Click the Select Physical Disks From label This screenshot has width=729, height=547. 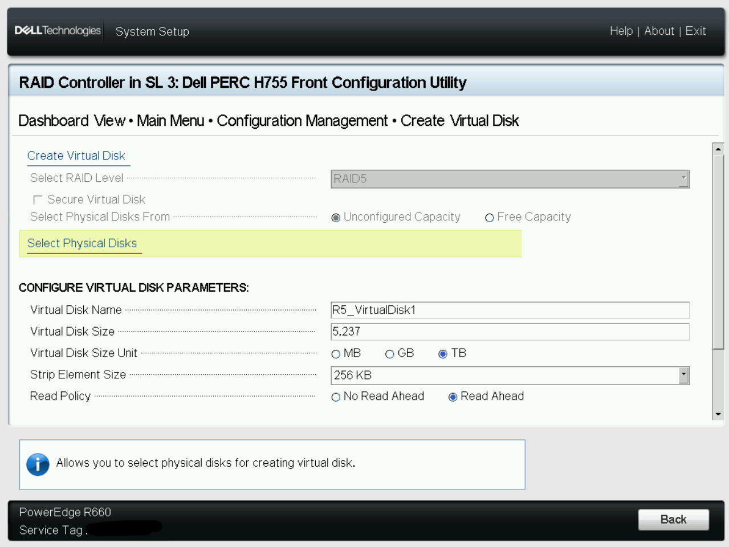(x=100, y=217)
